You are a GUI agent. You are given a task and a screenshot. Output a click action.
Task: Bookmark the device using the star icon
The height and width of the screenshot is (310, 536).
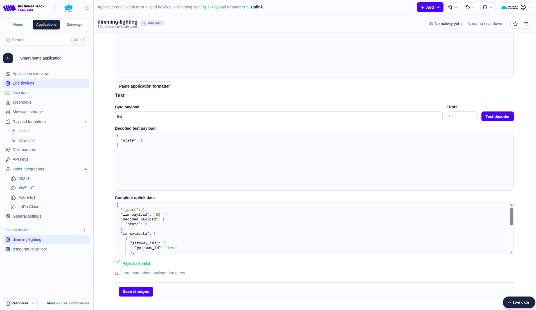pyautogui.click(x=515, y=24)
